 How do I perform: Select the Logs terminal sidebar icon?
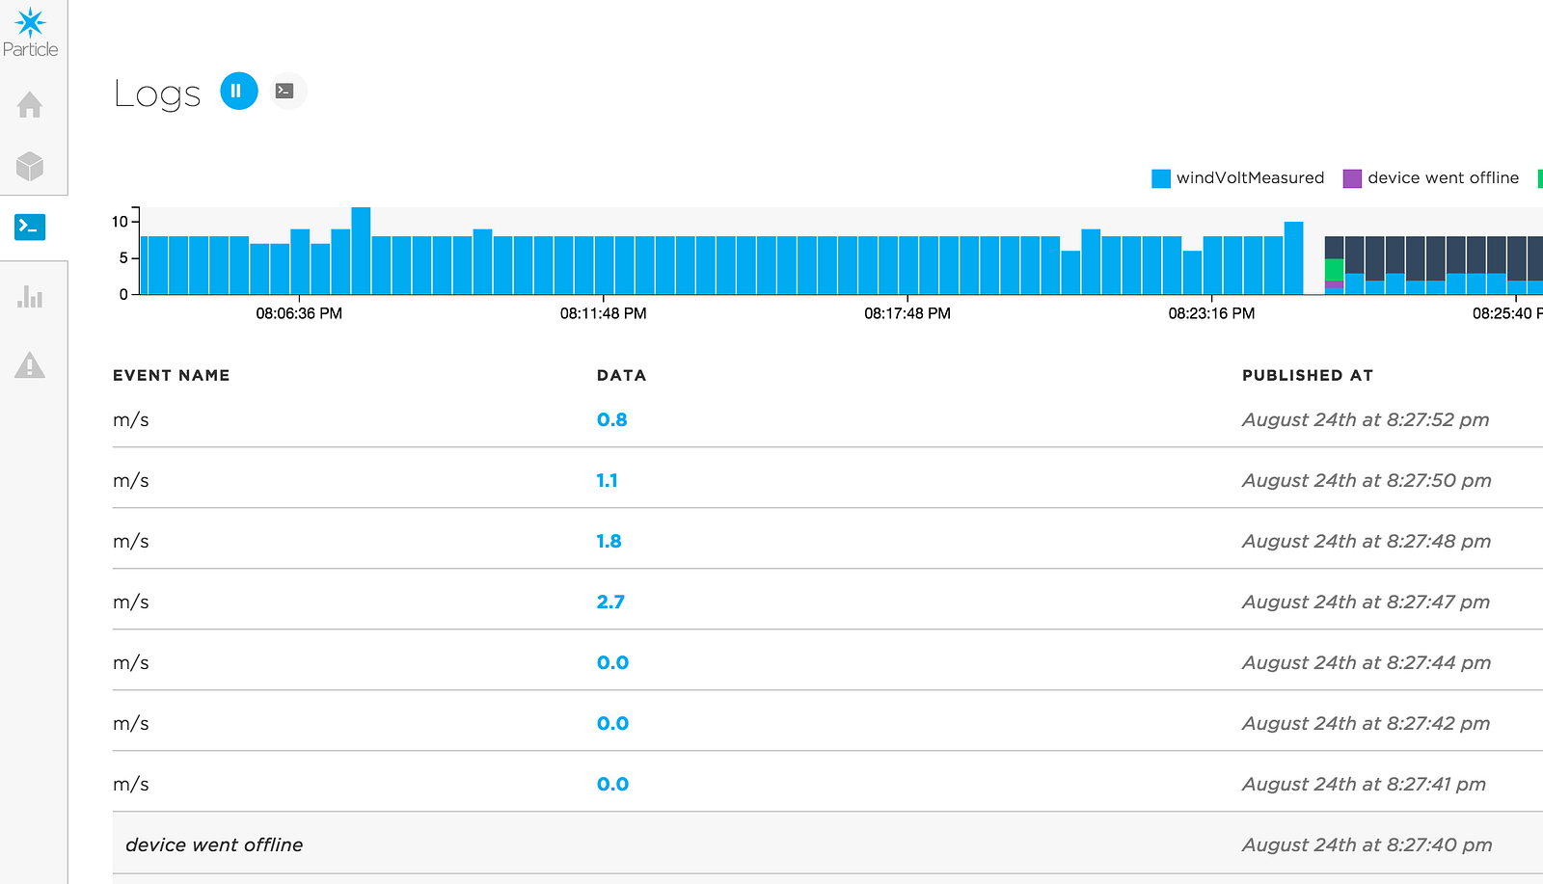tap(30, 227)
